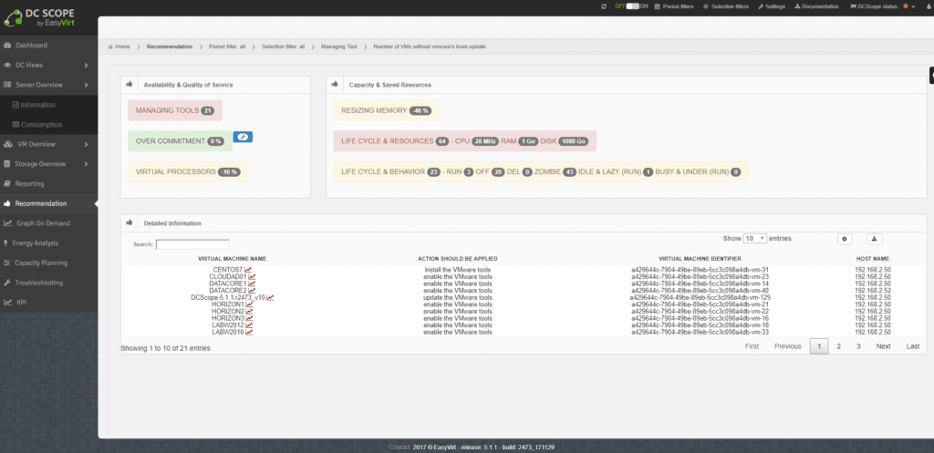Click graph icon next to HORIZON3
Image resolution: width=934 pixels, height=453 pixels.
249,318
